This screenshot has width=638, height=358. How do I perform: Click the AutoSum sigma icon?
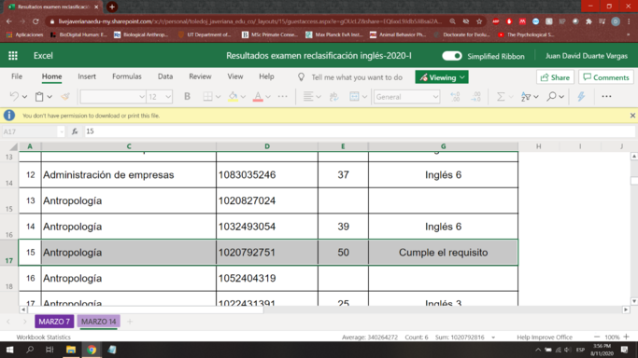[x=501, y=96]
